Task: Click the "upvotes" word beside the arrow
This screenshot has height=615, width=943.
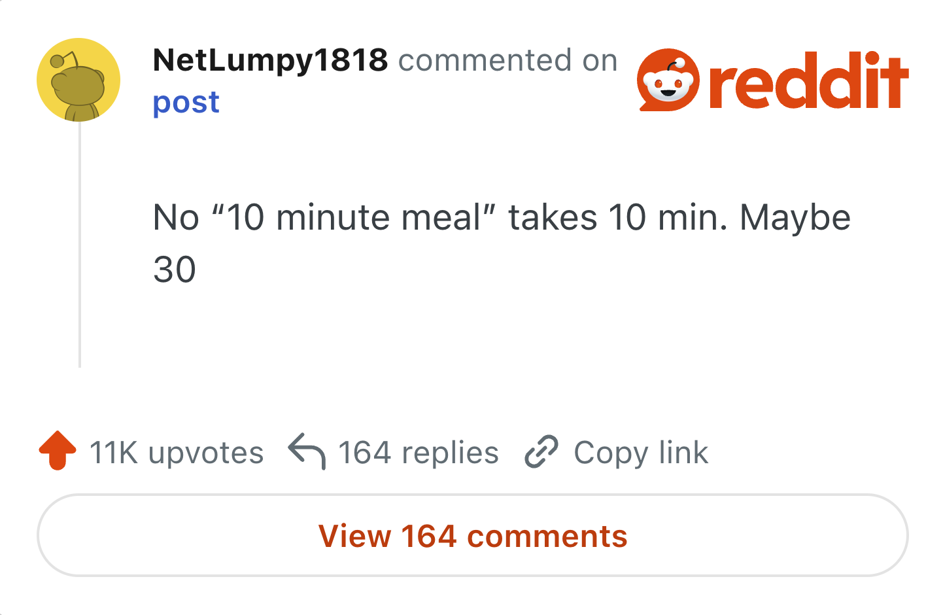Action: 206,453
